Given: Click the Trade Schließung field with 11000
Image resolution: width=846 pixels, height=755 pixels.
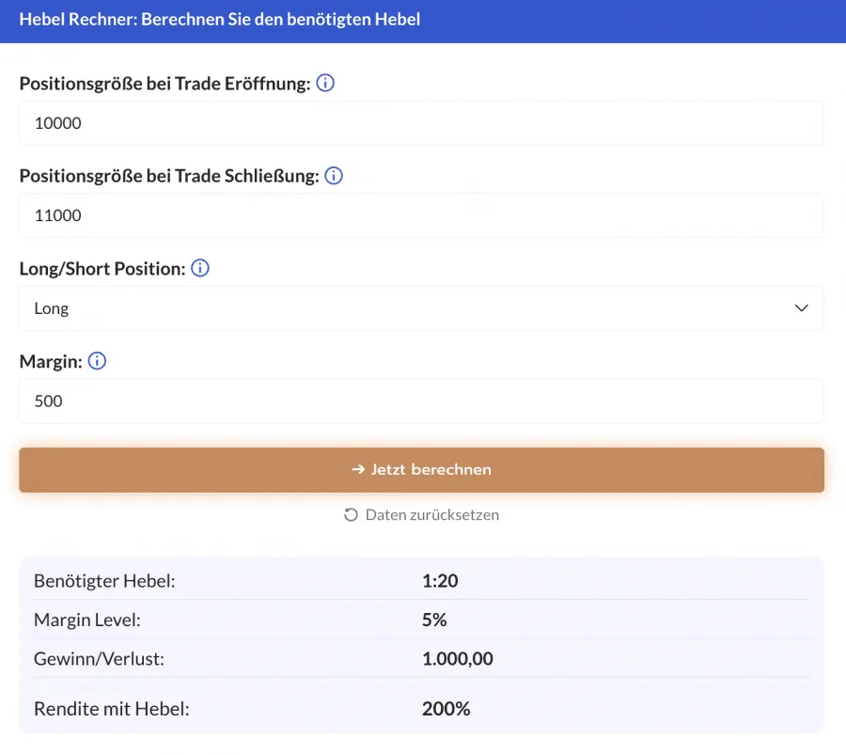Looking at the screenshot, I should click(x=421, y=215).
